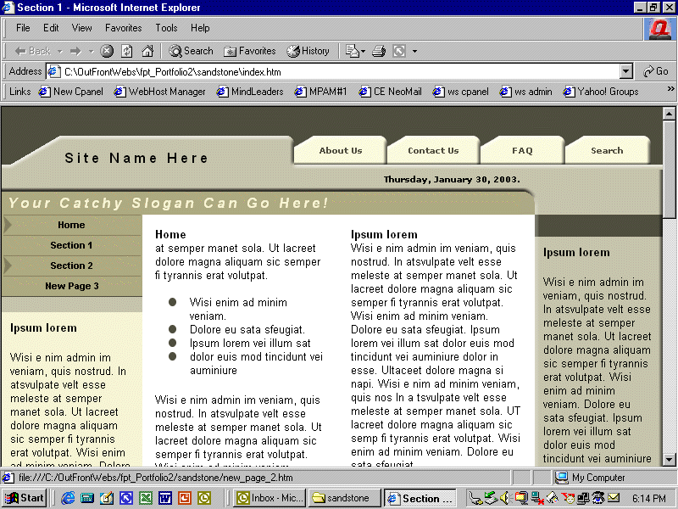Click the 6:14 PM clock in the tray
The height and width of the screenshot is (509, 678).
(648, 499)
